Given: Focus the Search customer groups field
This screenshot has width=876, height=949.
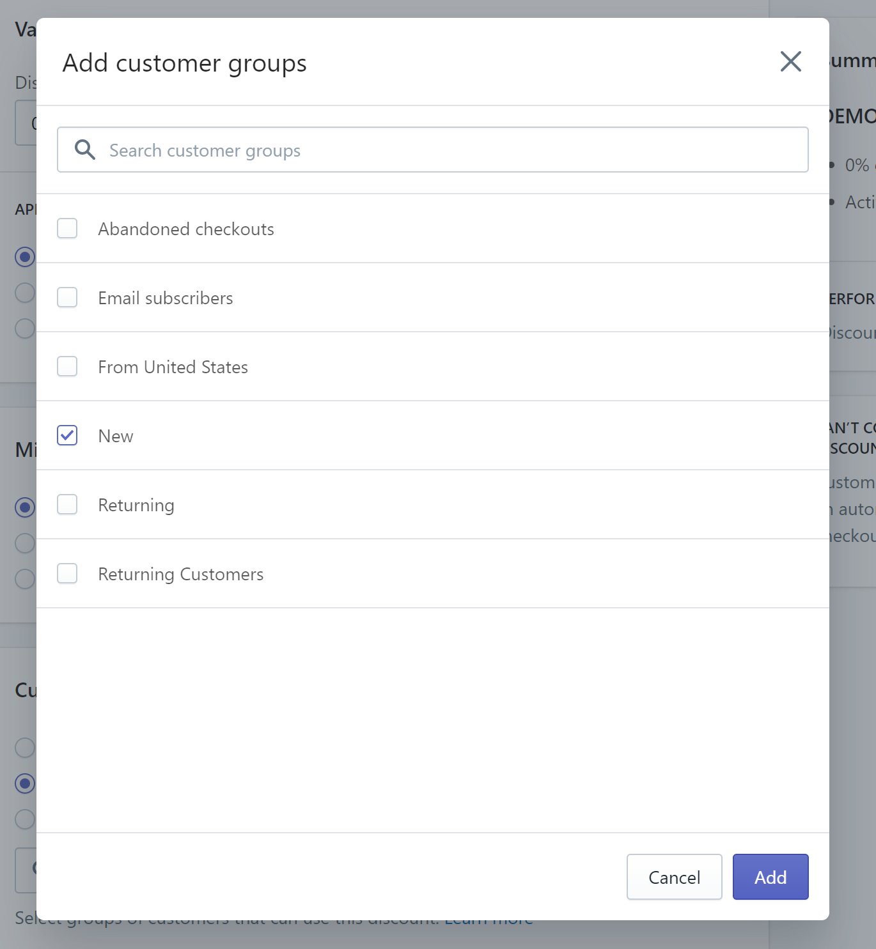Looking at the screenshot, I should point(448,150).
